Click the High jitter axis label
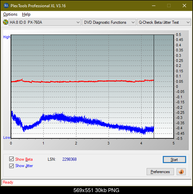Screen dimensions: 193x194 (x=7, y=37)
